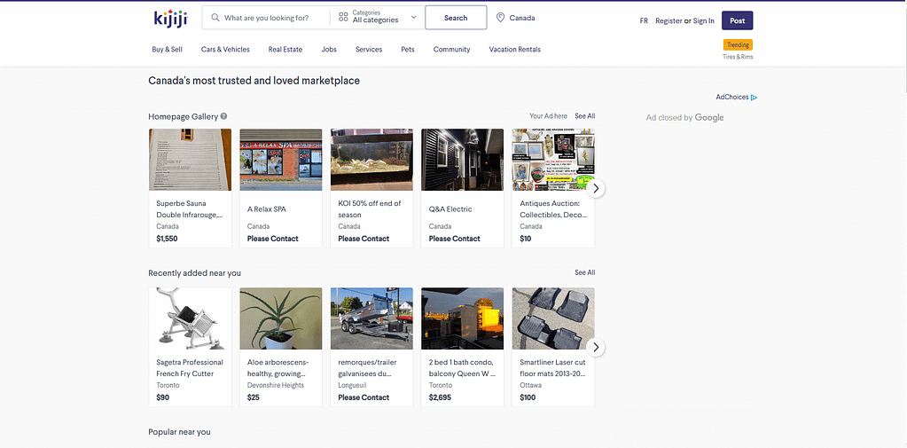Click the location pin icon
This screenshot has height=448, width=907.
click(500, 18)
